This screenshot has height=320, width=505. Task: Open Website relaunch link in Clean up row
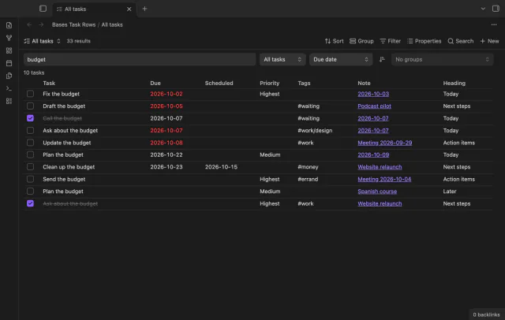pos(380,167)
